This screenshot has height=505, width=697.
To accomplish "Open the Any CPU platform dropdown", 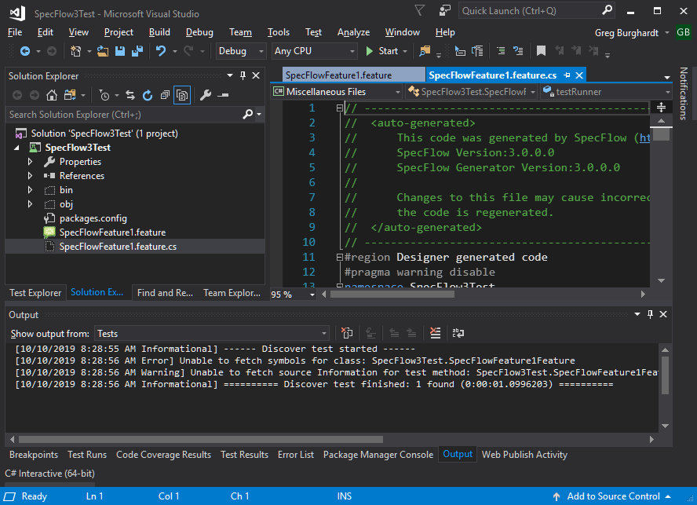I will pos(315,51).
